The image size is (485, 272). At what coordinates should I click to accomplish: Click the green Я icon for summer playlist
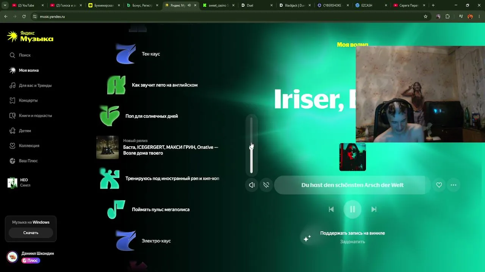tap(116, 85)
